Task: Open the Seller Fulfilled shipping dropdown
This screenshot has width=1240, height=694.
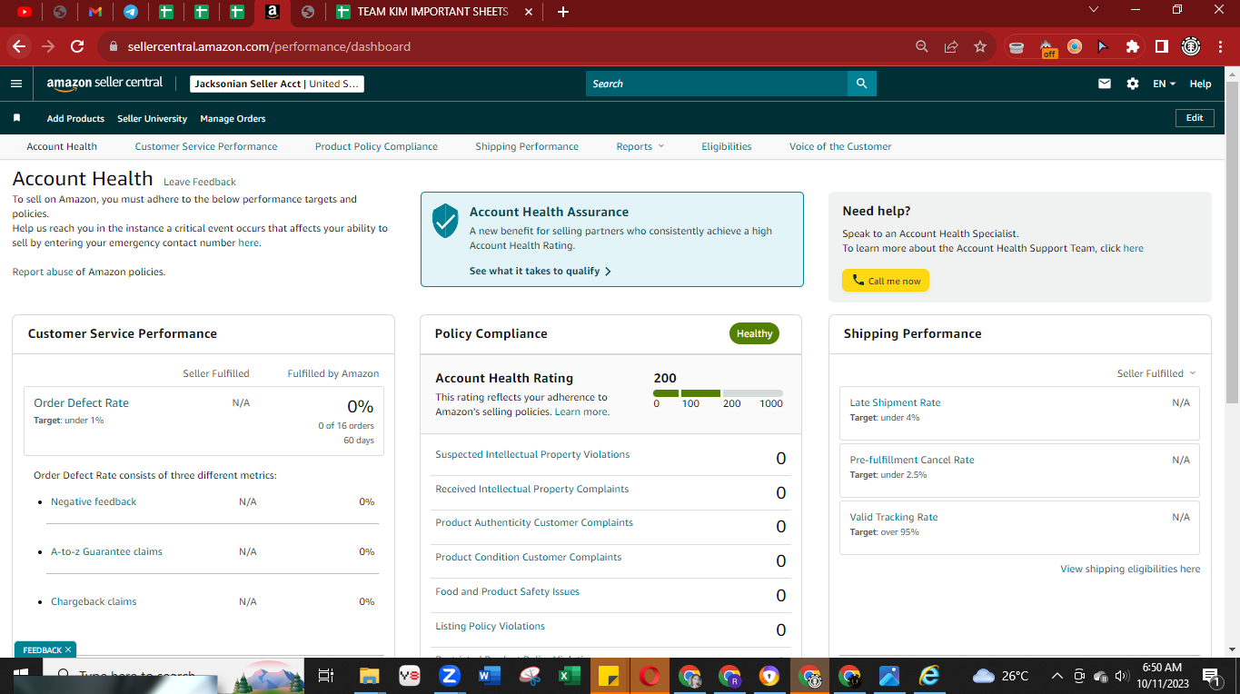Action: pyautogui.click(x=1156, y=373)
